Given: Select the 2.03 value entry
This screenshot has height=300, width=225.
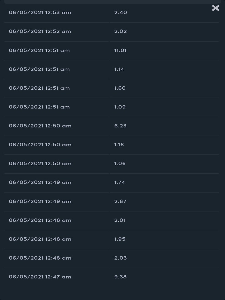Looking at the screenshot, I should pyautogui.click(x=120, y=258).
